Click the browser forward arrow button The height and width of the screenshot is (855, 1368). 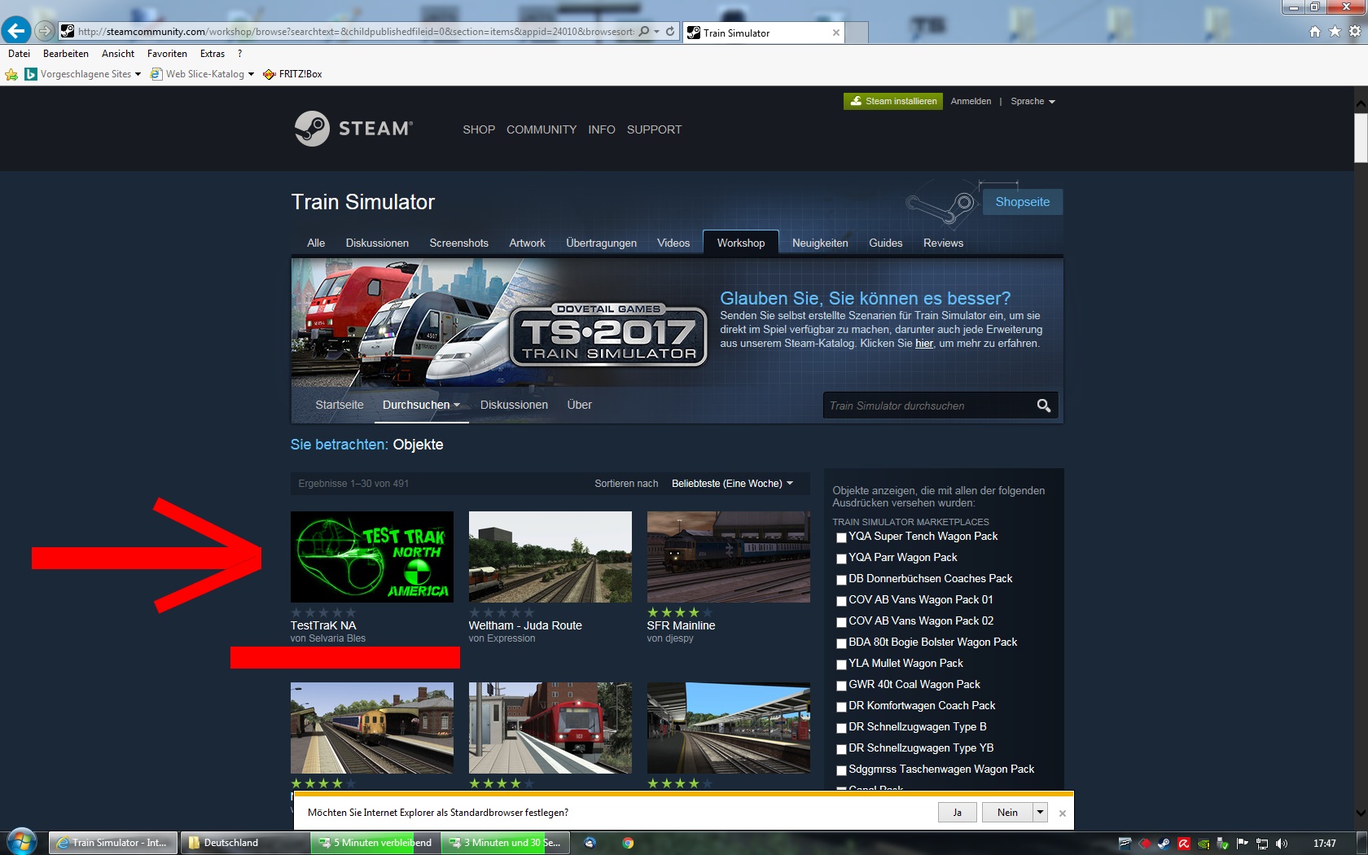pyautogui.click(x=45, y=31)
